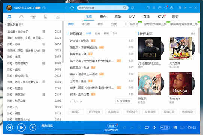Open the play queue list showing 33
Image resolution: width=203 pixels, height=135 pixels.
click(x=192, y=127)
